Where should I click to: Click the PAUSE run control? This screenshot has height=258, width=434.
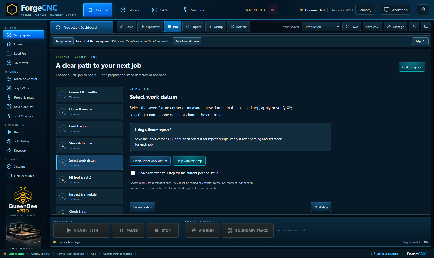pyautogui.click(x=129, y=230)
